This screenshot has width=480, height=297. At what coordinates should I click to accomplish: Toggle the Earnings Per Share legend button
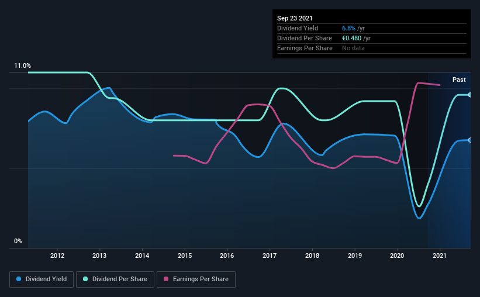click(196, 279)
